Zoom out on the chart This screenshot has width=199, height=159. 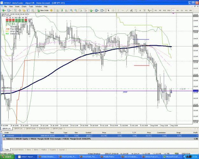[x=76, y=10]
